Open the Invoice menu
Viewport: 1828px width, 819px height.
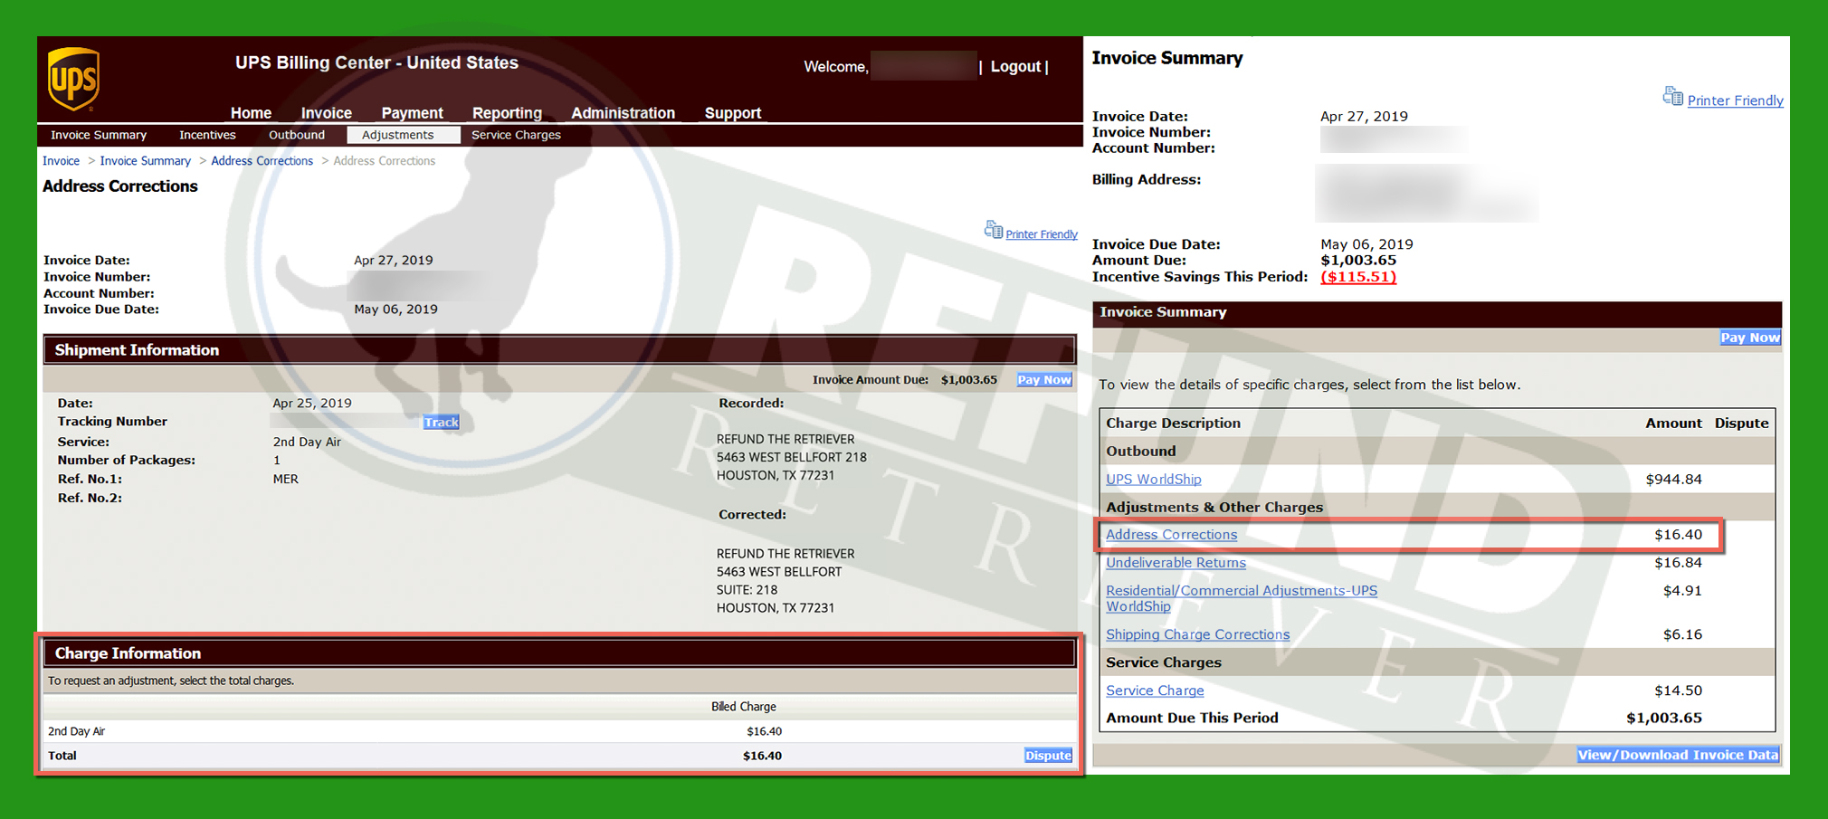326,113
